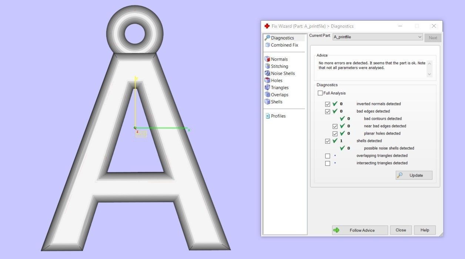Open the Triangles page

click(280, 88)
